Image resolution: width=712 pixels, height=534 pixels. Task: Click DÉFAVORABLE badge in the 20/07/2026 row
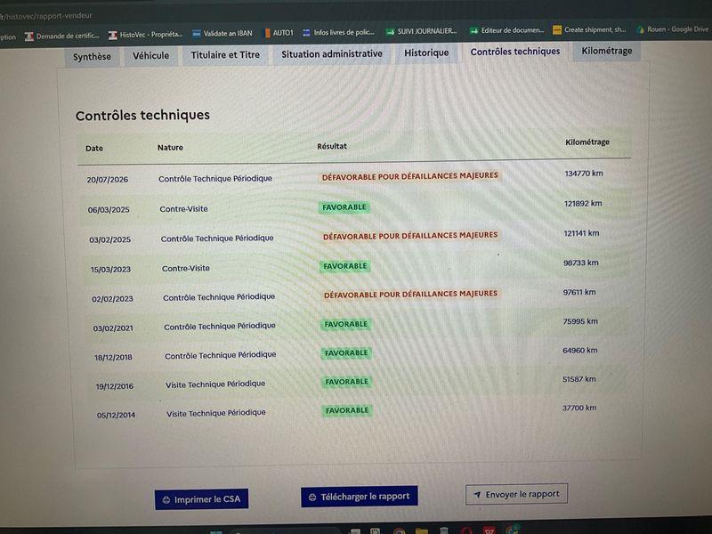pos(410,176)
